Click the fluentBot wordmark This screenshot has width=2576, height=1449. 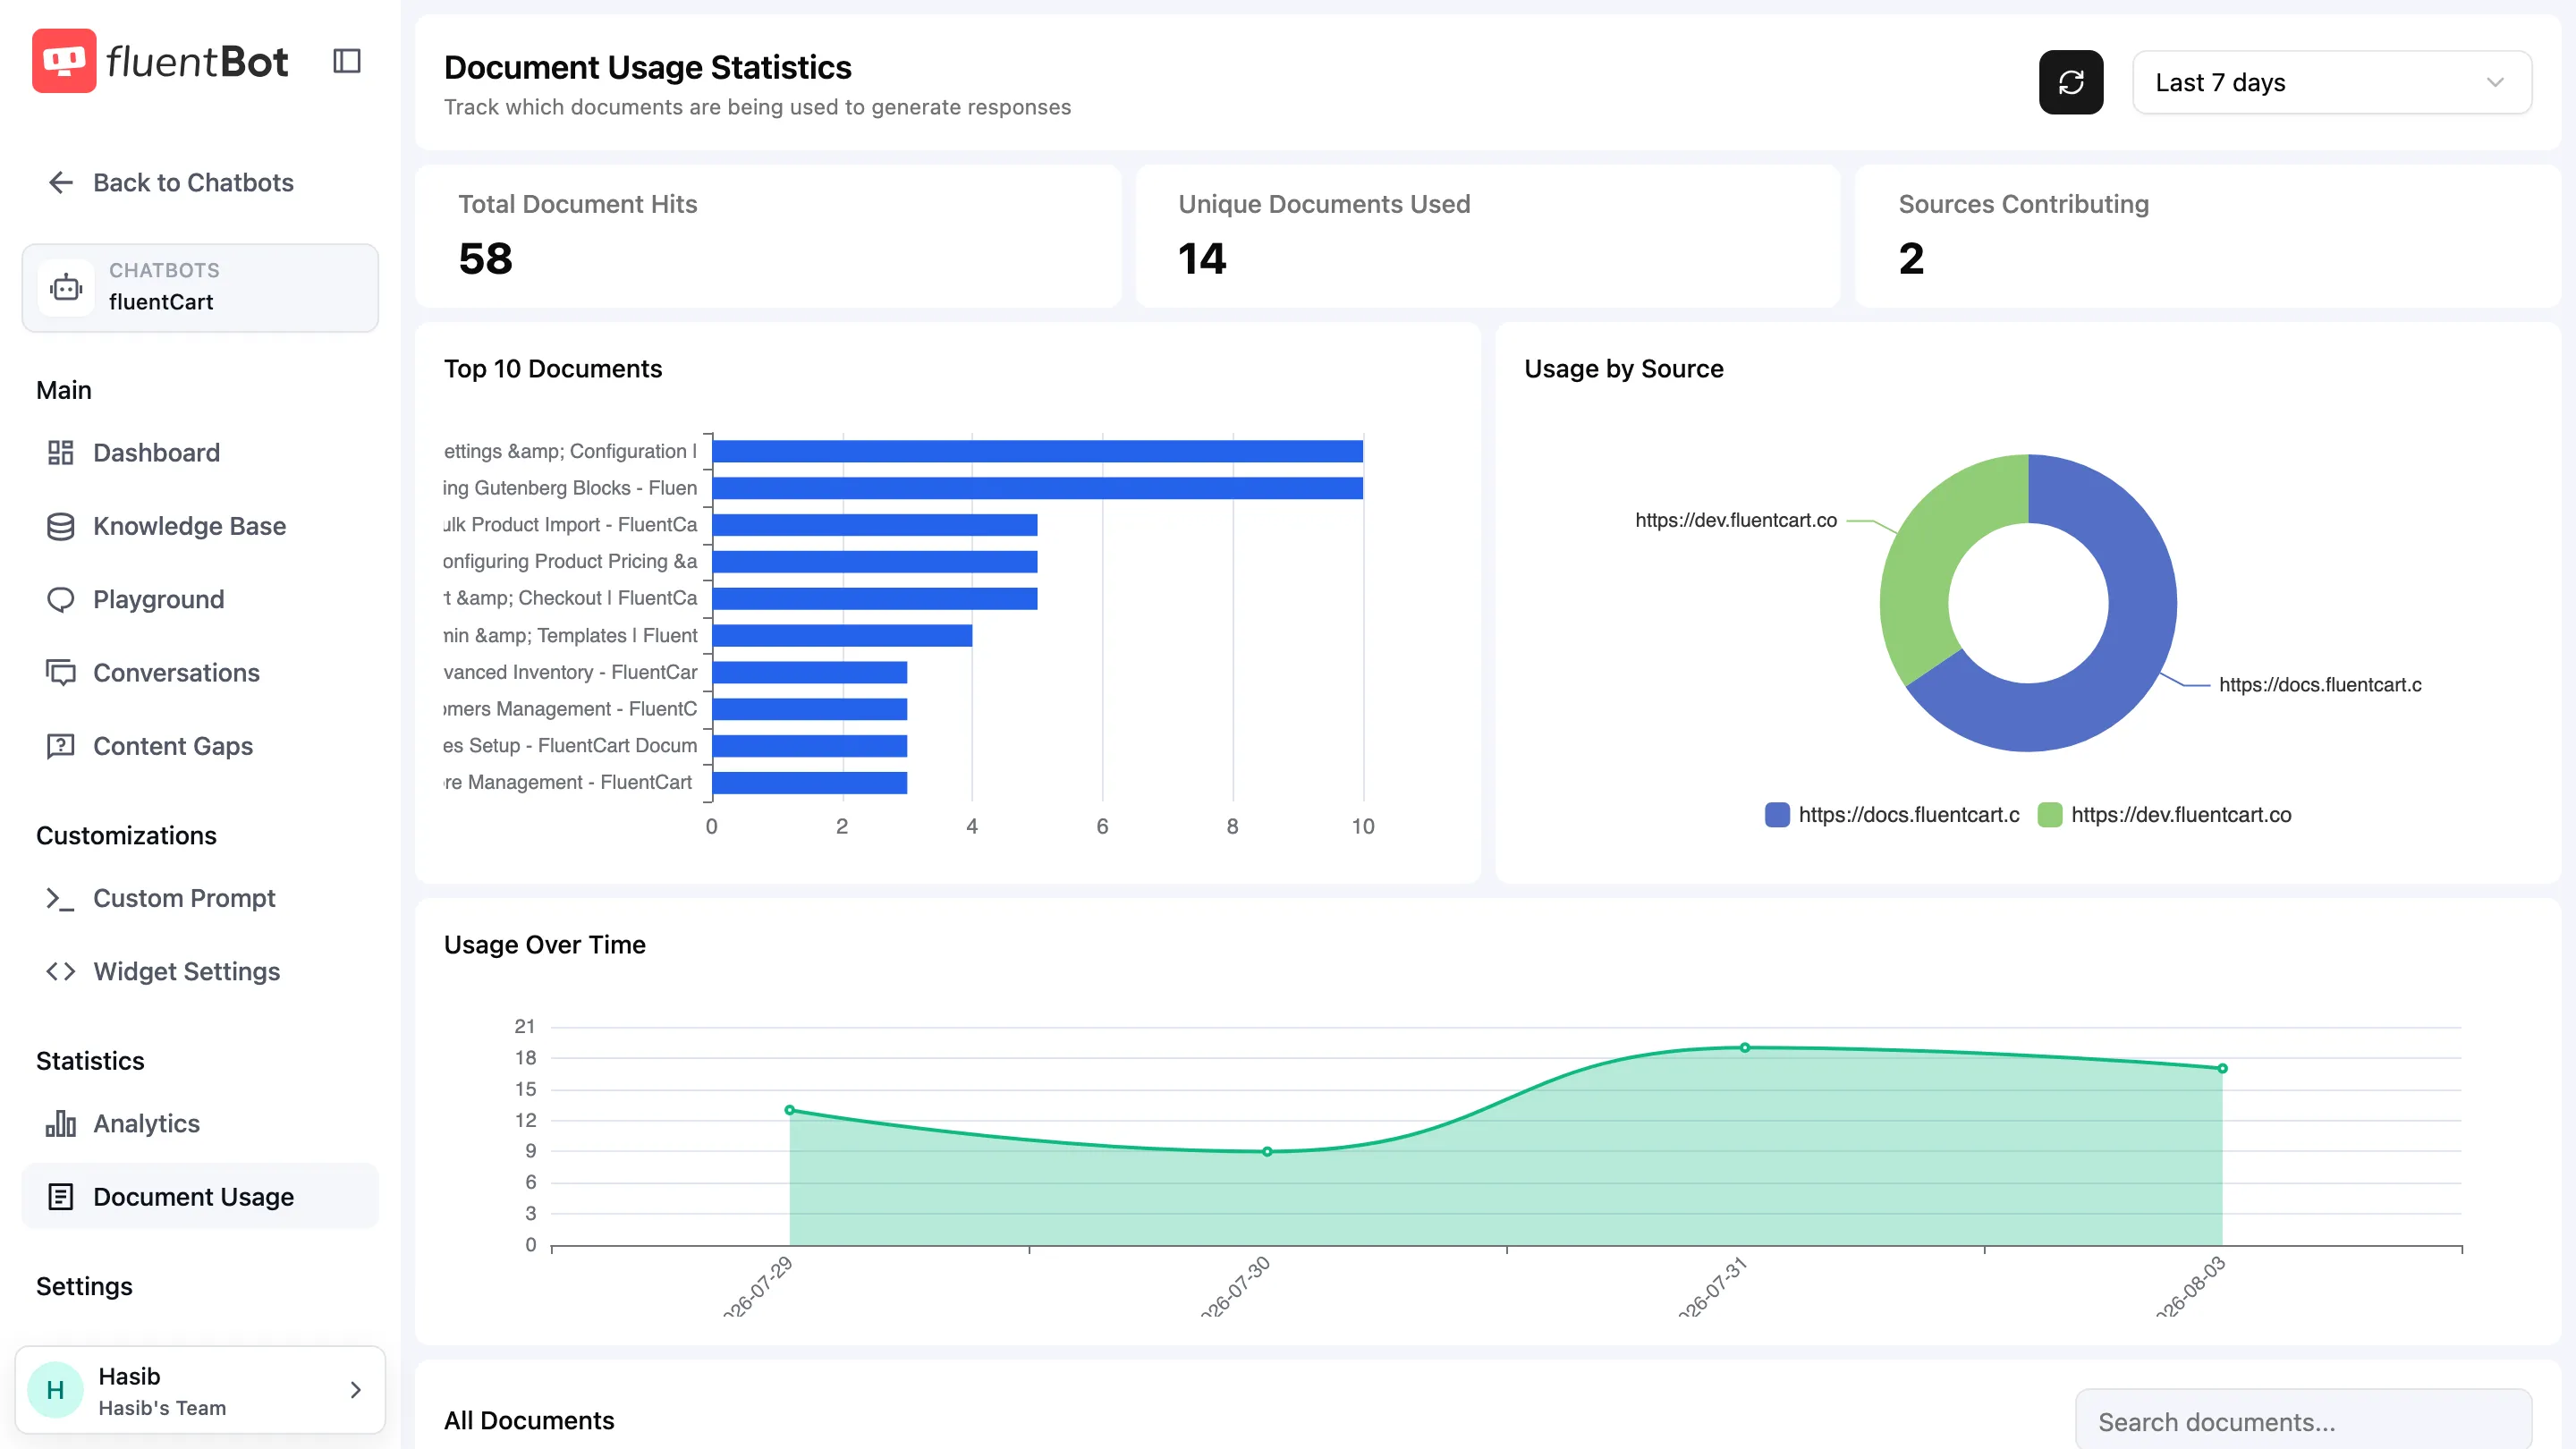click(x=197, y=61)
